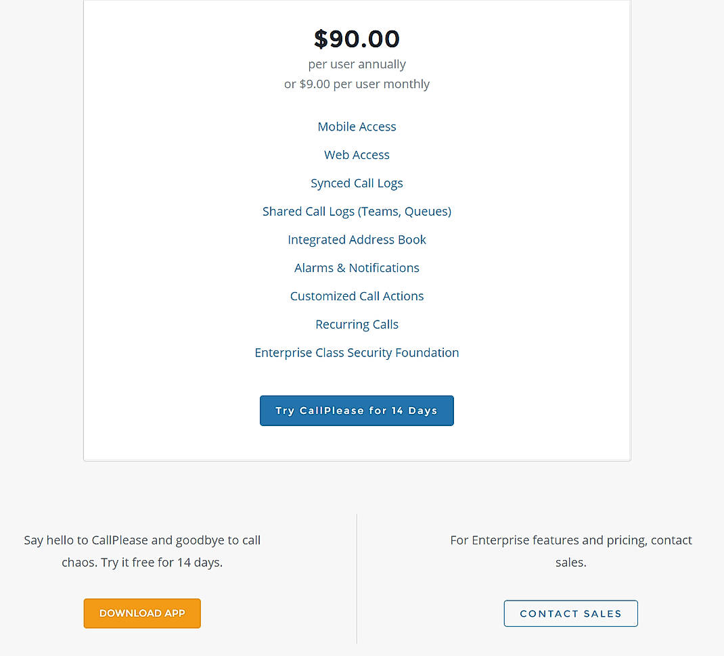View Enterprise Class Security Foundation details
724x656 pixels.
[357, 352]
